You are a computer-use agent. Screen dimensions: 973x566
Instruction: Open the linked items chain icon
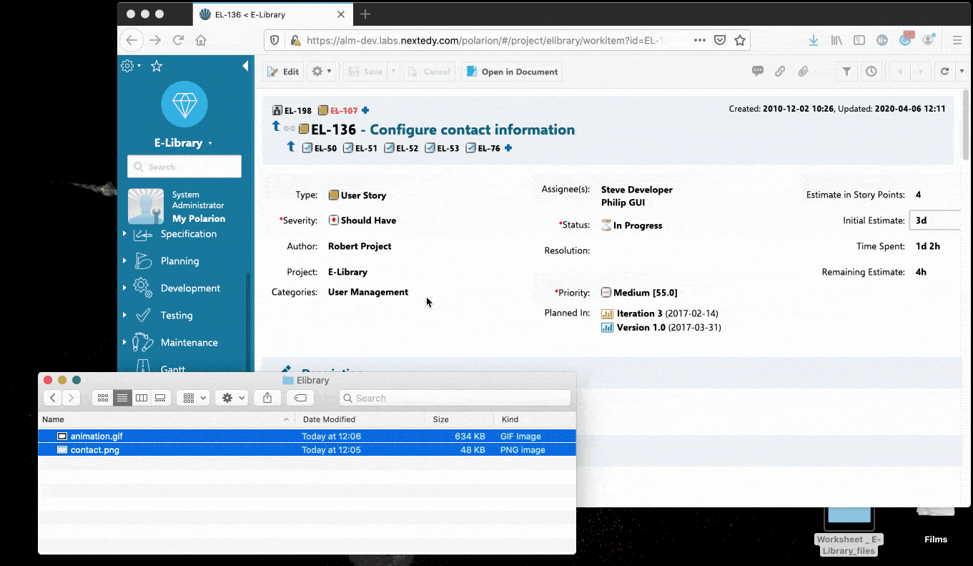pyautogui.click(x=780, y=72)
